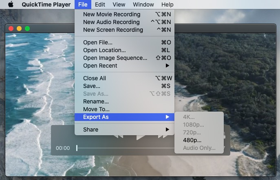The height and width of the screenshot is (180, 280).
Task: Choose Move To… menu item
Action: 124,109
